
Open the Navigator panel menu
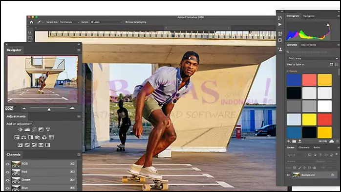pos(79,50)
